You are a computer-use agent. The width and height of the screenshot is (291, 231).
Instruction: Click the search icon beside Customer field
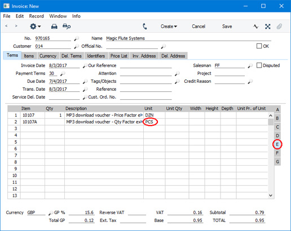pos(76,46)
